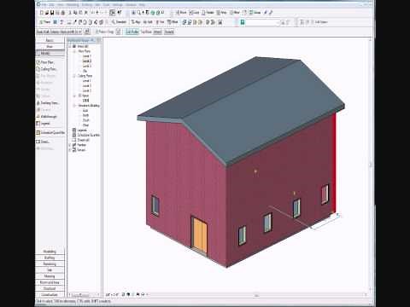This screenshot has width=410, height=307.
Task: Click Edit Profile in options bar
Action: (132, 32)
